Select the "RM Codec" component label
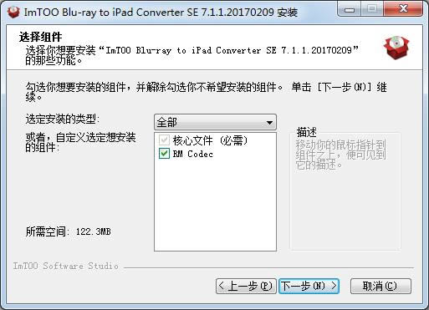429x310 pixels. pos(193,154)
